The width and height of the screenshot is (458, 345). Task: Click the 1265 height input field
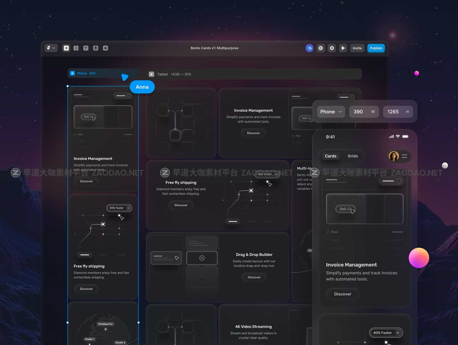398,112
